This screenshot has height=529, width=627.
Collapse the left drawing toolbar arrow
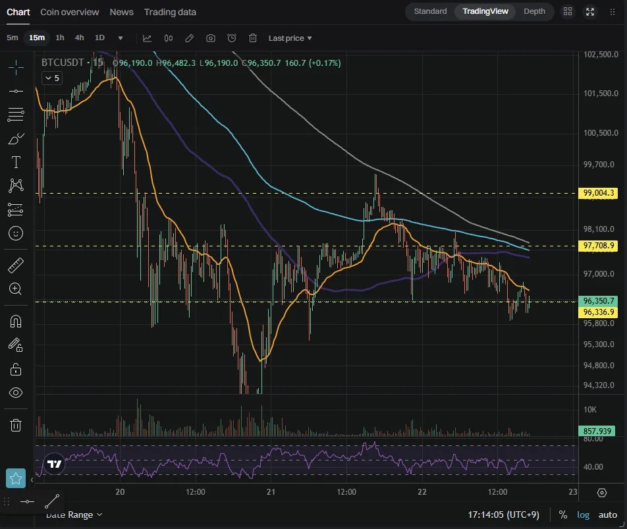(x=32, y=480)
